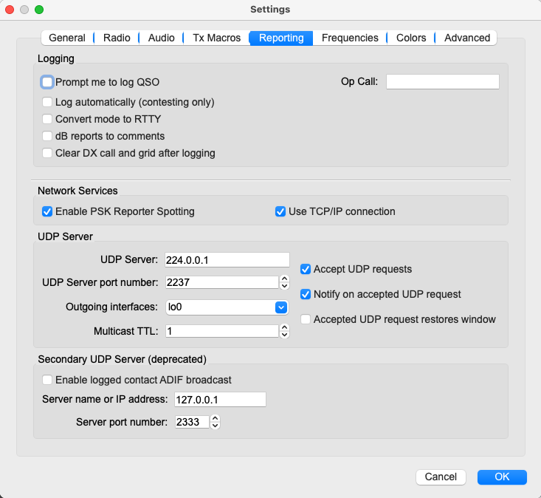
Task: Increase UDP Server port number with up arrow
Action: pos(284,279)
